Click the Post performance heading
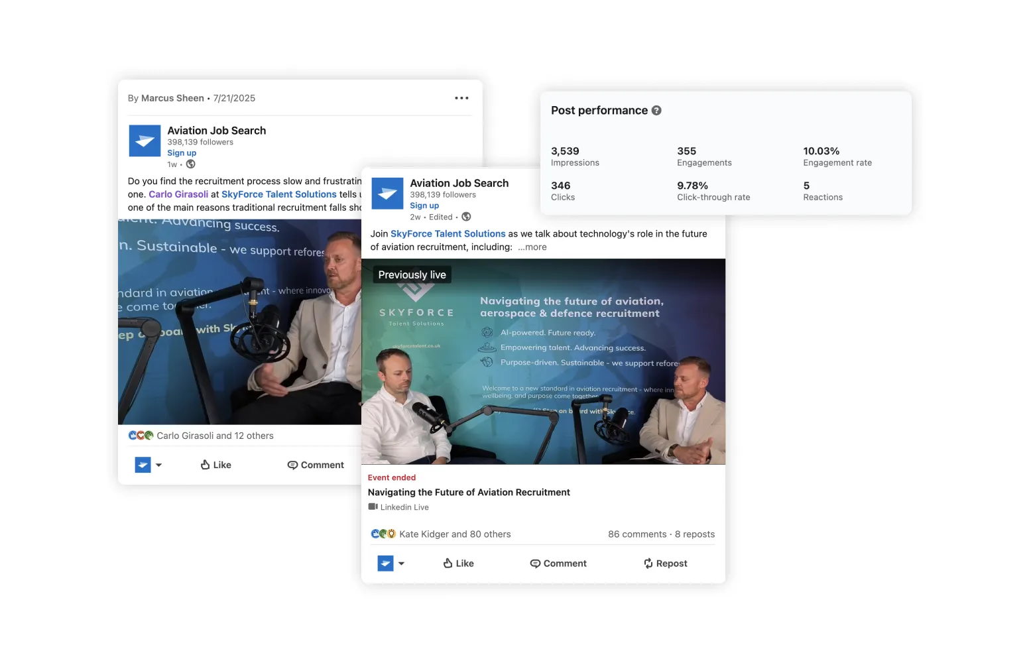The image size is (1029, 663). click(x=599, y=111)
